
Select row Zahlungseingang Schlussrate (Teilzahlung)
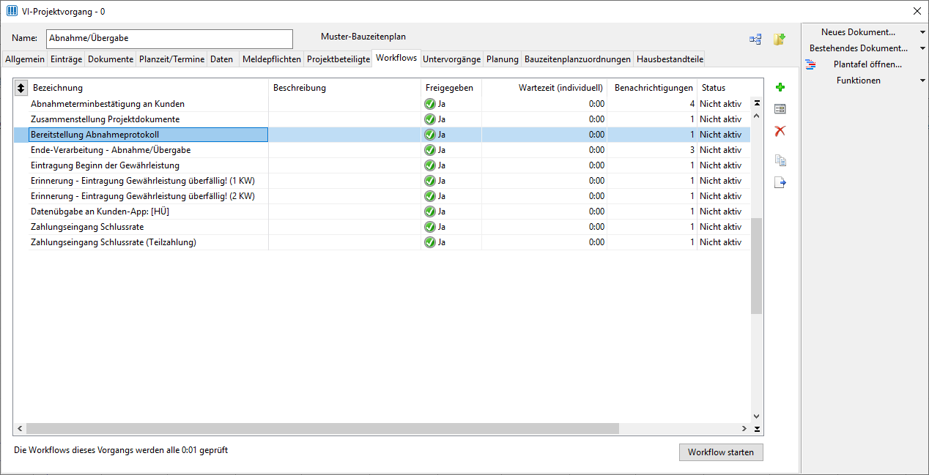click(x=382, y=242)
